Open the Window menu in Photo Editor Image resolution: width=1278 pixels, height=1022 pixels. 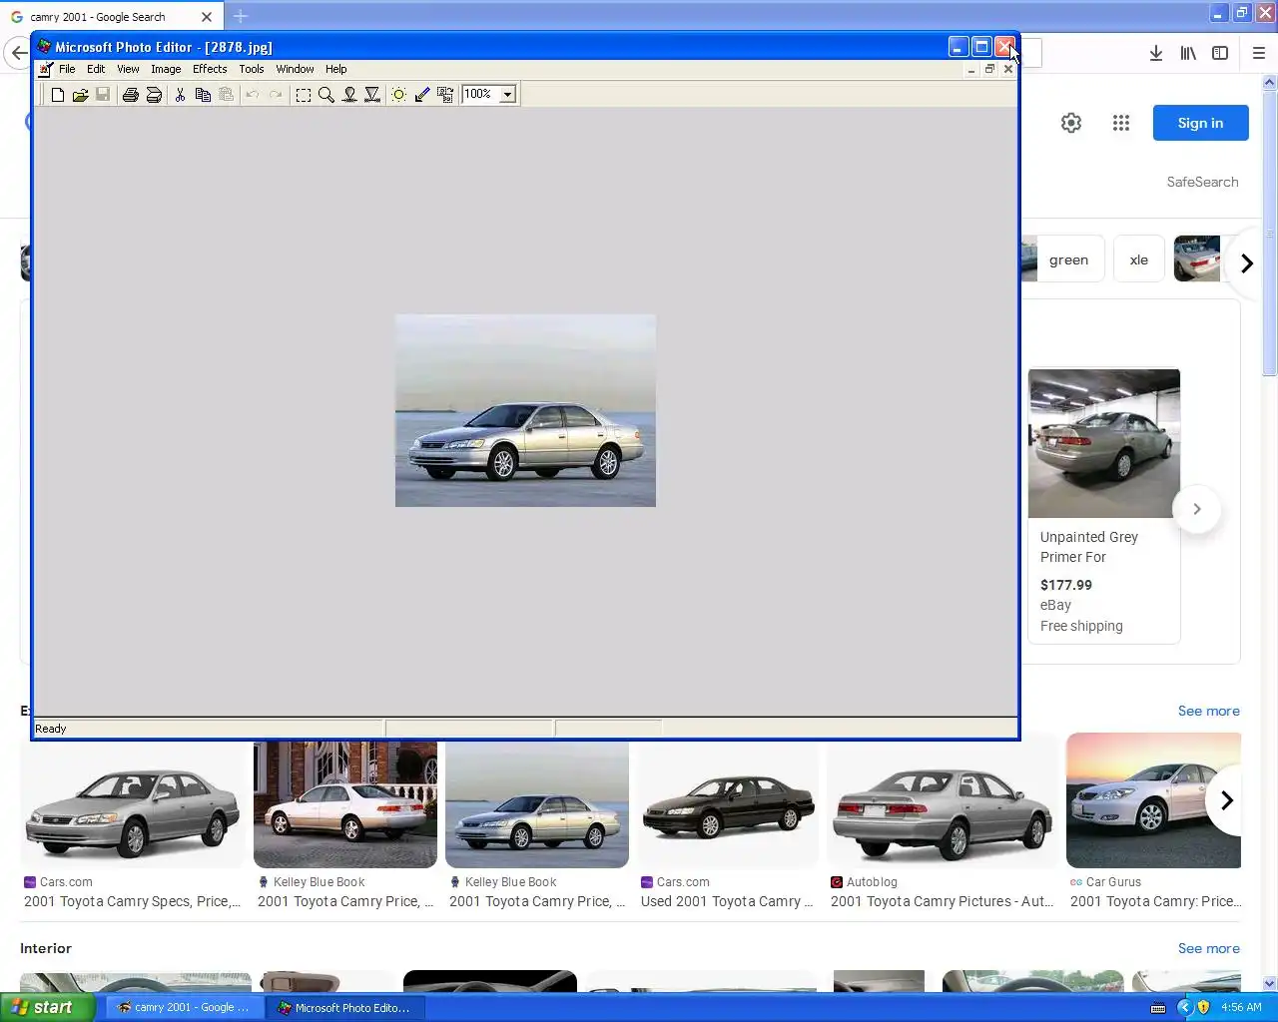click(295, 69)
